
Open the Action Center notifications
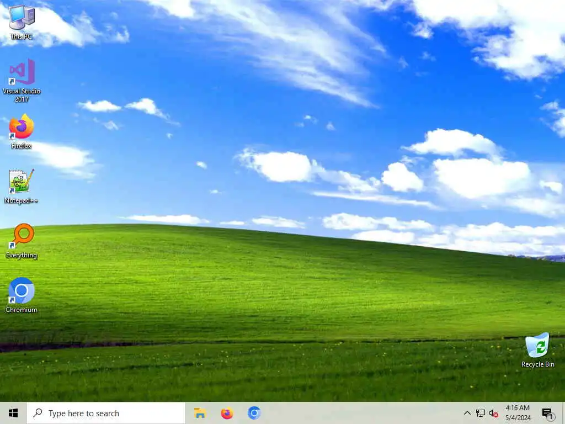click(547, 413)
